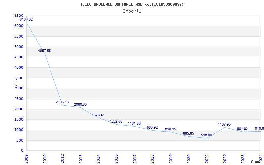This screenshot has width=264, height=165.
Task: Click the 2014 x-axis year label
Action: pos(98,159)
